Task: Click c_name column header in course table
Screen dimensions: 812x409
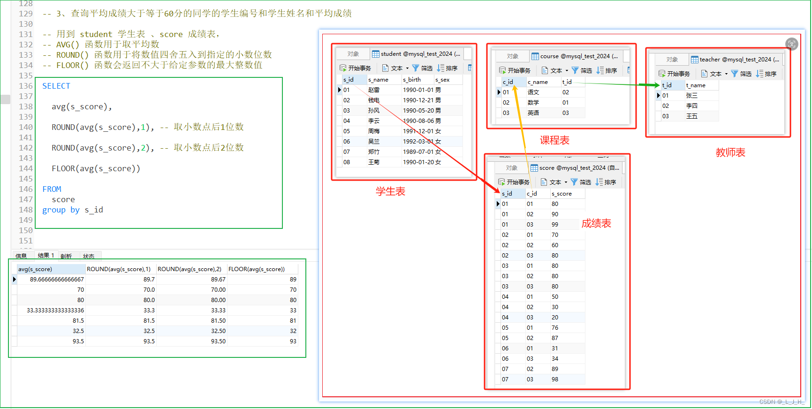Action: pyautogui.click(x=544, y=82)
